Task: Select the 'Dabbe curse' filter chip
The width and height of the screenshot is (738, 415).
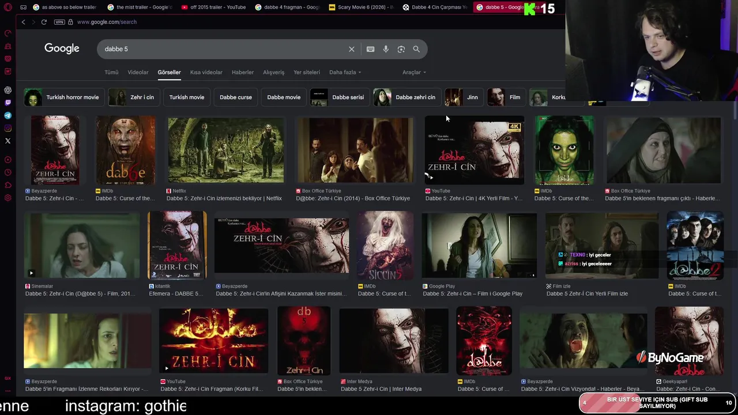Action: pyautogui.click(x=236, y=97)
